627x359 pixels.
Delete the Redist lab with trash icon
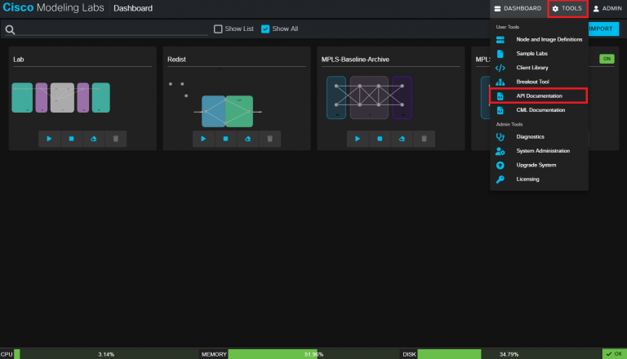[x=269, y=140]
